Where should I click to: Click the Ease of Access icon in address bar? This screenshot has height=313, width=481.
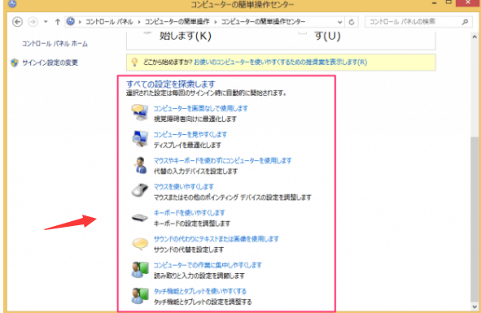coord(71,21)
